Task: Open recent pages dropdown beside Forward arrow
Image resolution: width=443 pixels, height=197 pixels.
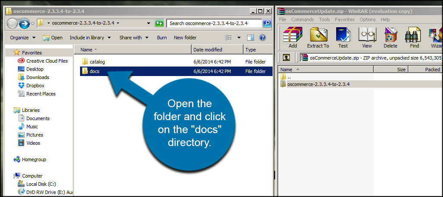Action: click(x=33, y=23)
